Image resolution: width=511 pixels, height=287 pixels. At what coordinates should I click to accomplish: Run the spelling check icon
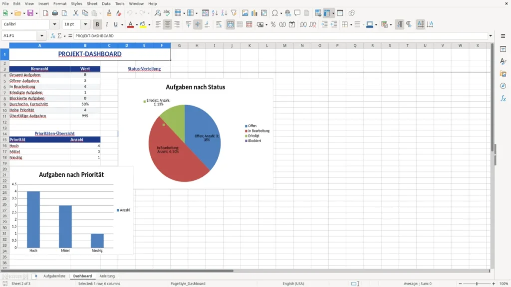167,13
